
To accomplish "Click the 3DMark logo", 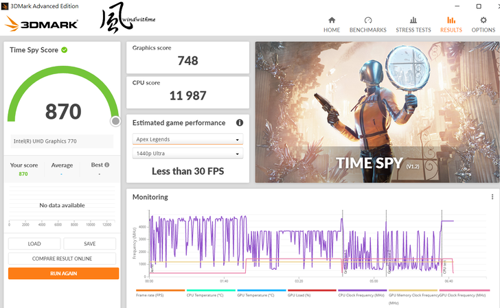I will tap(41, 24).
